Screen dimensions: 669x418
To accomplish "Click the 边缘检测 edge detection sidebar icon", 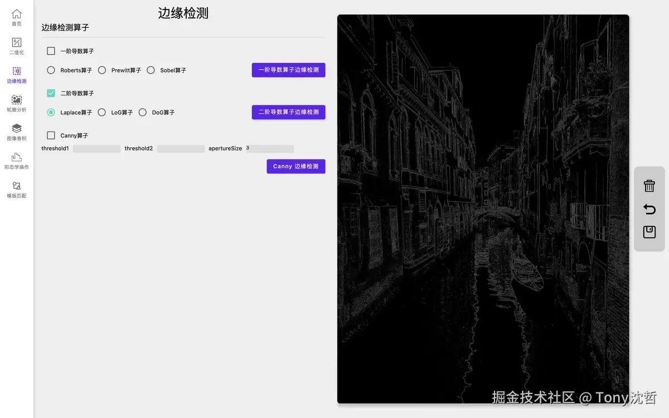I will (x=16, y=74).
